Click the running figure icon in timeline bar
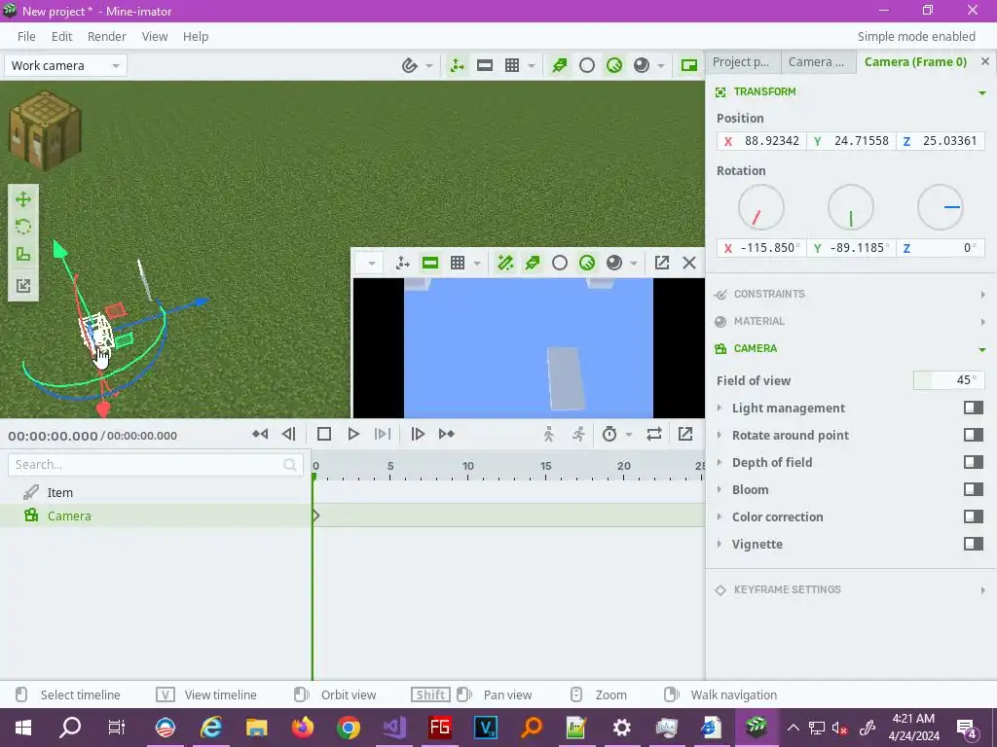 click(578, 434)
